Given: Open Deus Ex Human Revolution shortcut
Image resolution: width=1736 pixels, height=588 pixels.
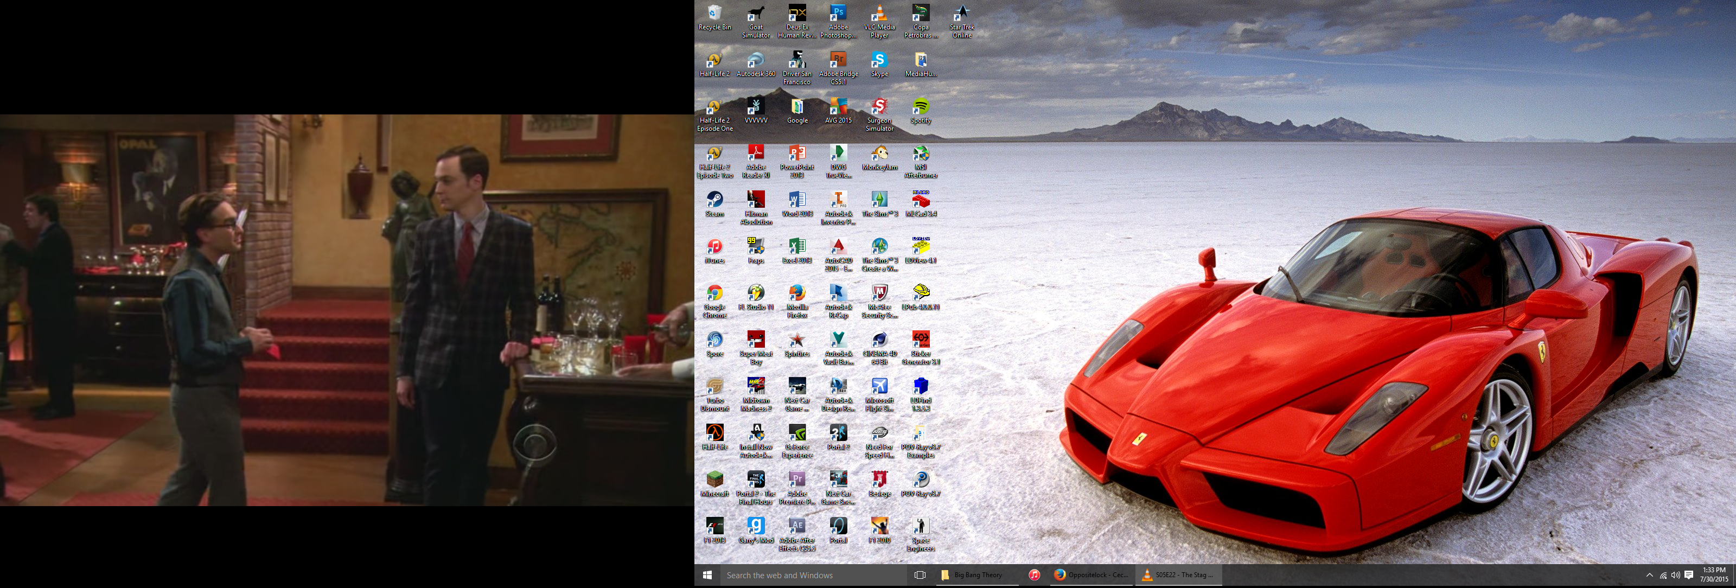Looking at the screenshot, I should pyautogui.click(x=796, y=22).
